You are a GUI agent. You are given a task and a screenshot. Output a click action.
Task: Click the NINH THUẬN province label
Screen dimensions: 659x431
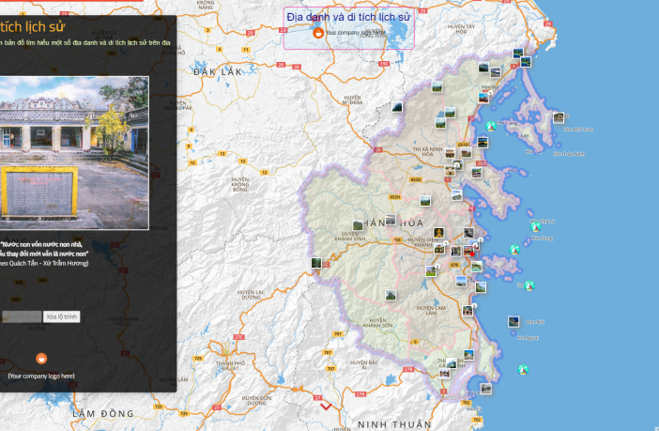pyautogui.click(x=394, y=424)
